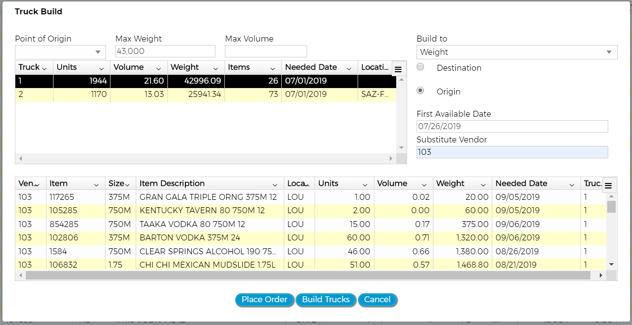Screen dimensions: 632x325
Task: Click the Units column sort arrow in truck grid
Action: tap(102, 68)
